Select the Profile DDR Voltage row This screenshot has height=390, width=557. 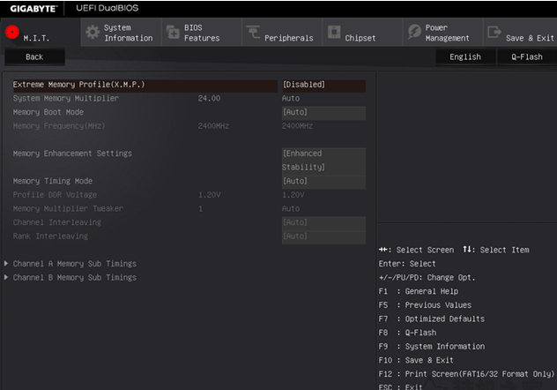[55, 195]
